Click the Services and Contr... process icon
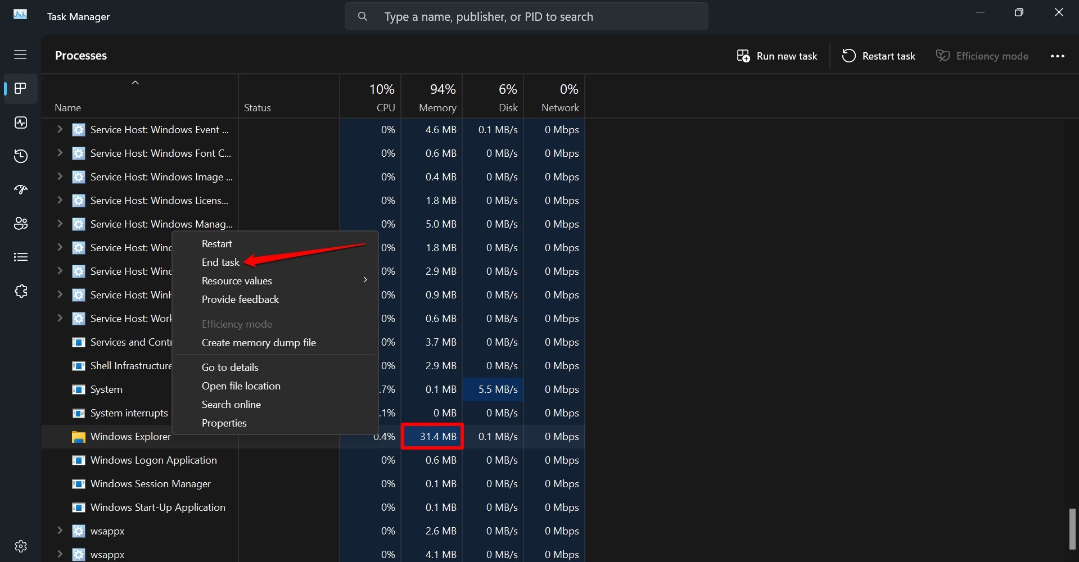 [x=79, y=342]
